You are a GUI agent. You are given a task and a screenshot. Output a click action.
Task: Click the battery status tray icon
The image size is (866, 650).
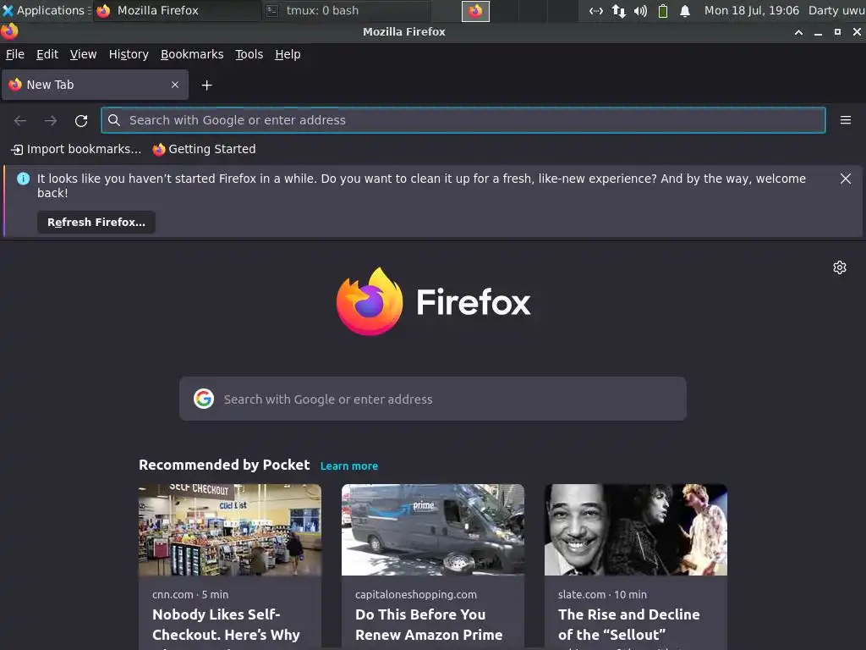tap(663, 10)
